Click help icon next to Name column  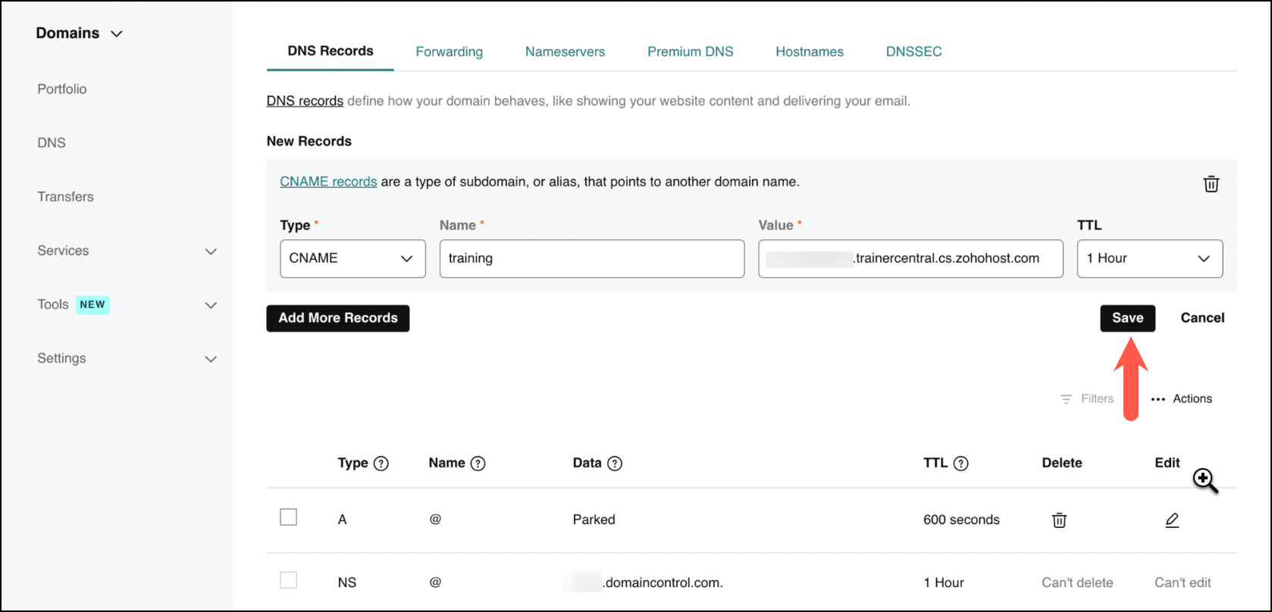(478, 464)
